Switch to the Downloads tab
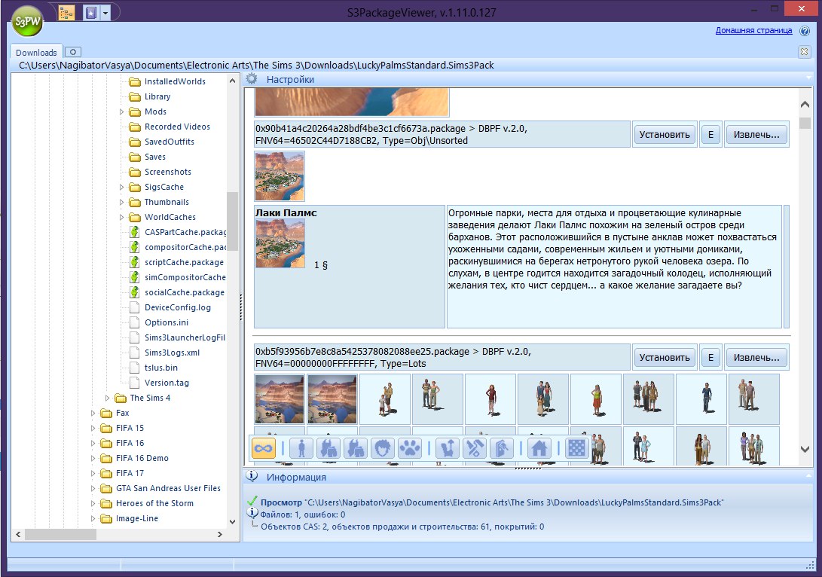822x577 pixels. [x=36, y=53]
